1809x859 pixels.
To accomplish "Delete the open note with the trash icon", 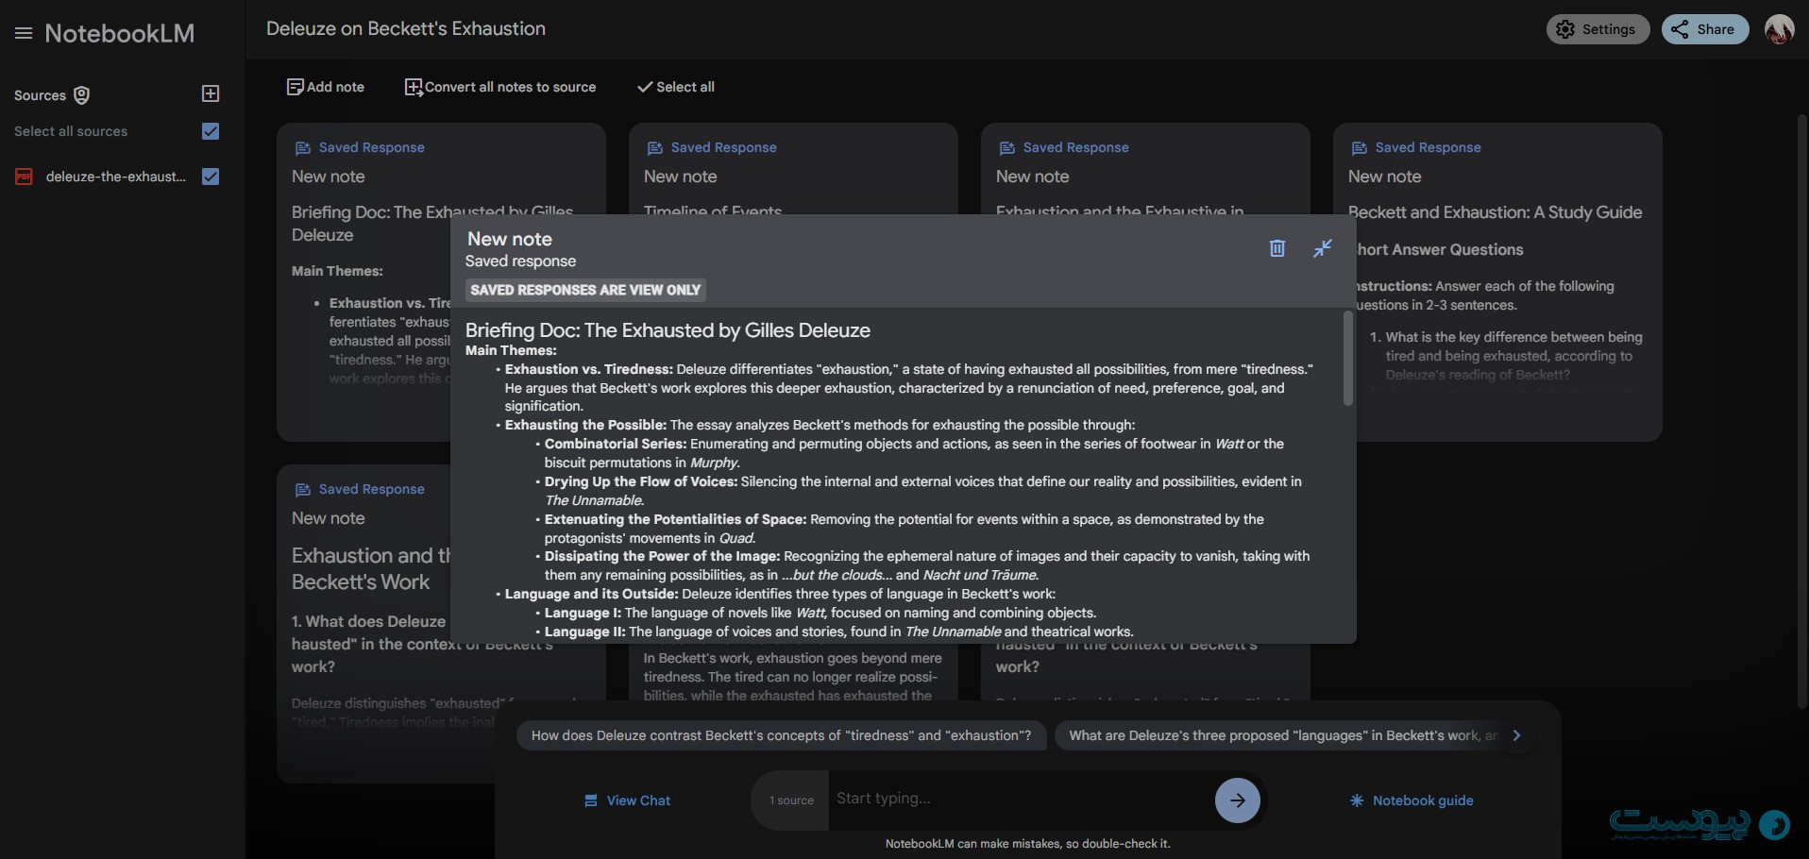I will (x=1276, y=248).
